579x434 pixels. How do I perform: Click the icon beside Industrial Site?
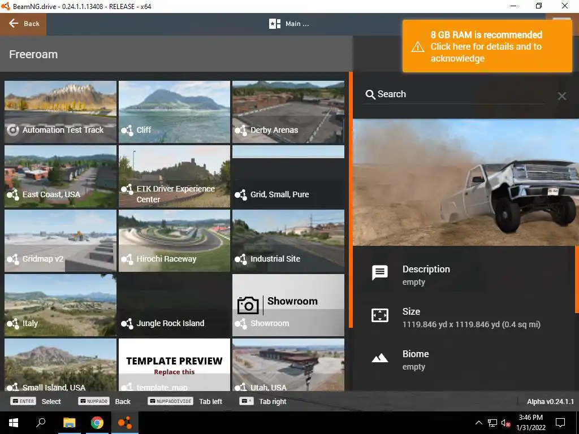click(241, 259)
